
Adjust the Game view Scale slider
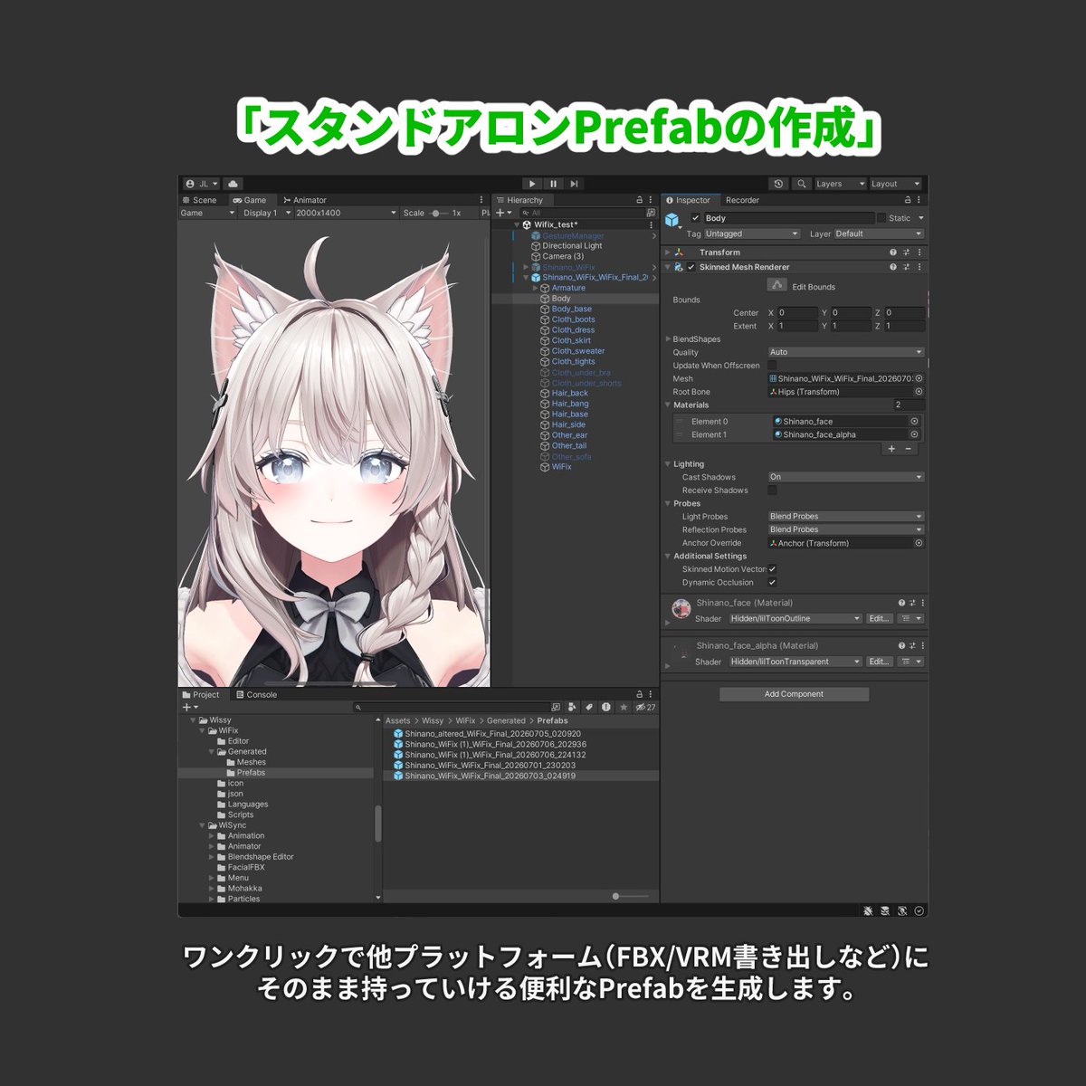[437, 213]
